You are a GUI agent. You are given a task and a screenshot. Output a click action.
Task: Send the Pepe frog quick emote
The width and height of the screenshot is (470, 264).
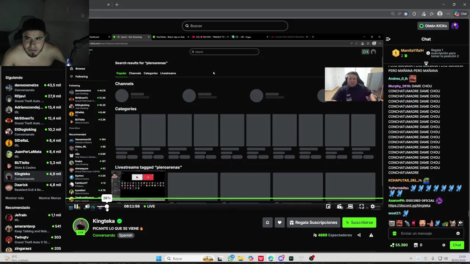(x=445, y=223)
